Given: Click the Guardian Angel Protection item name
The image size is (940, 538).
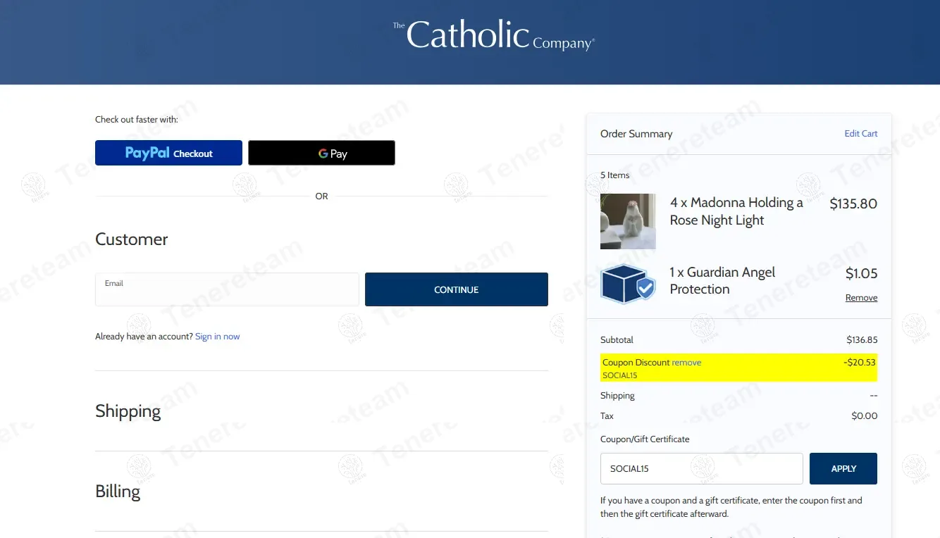Looking at the screenshot, I should click(722, 281).
